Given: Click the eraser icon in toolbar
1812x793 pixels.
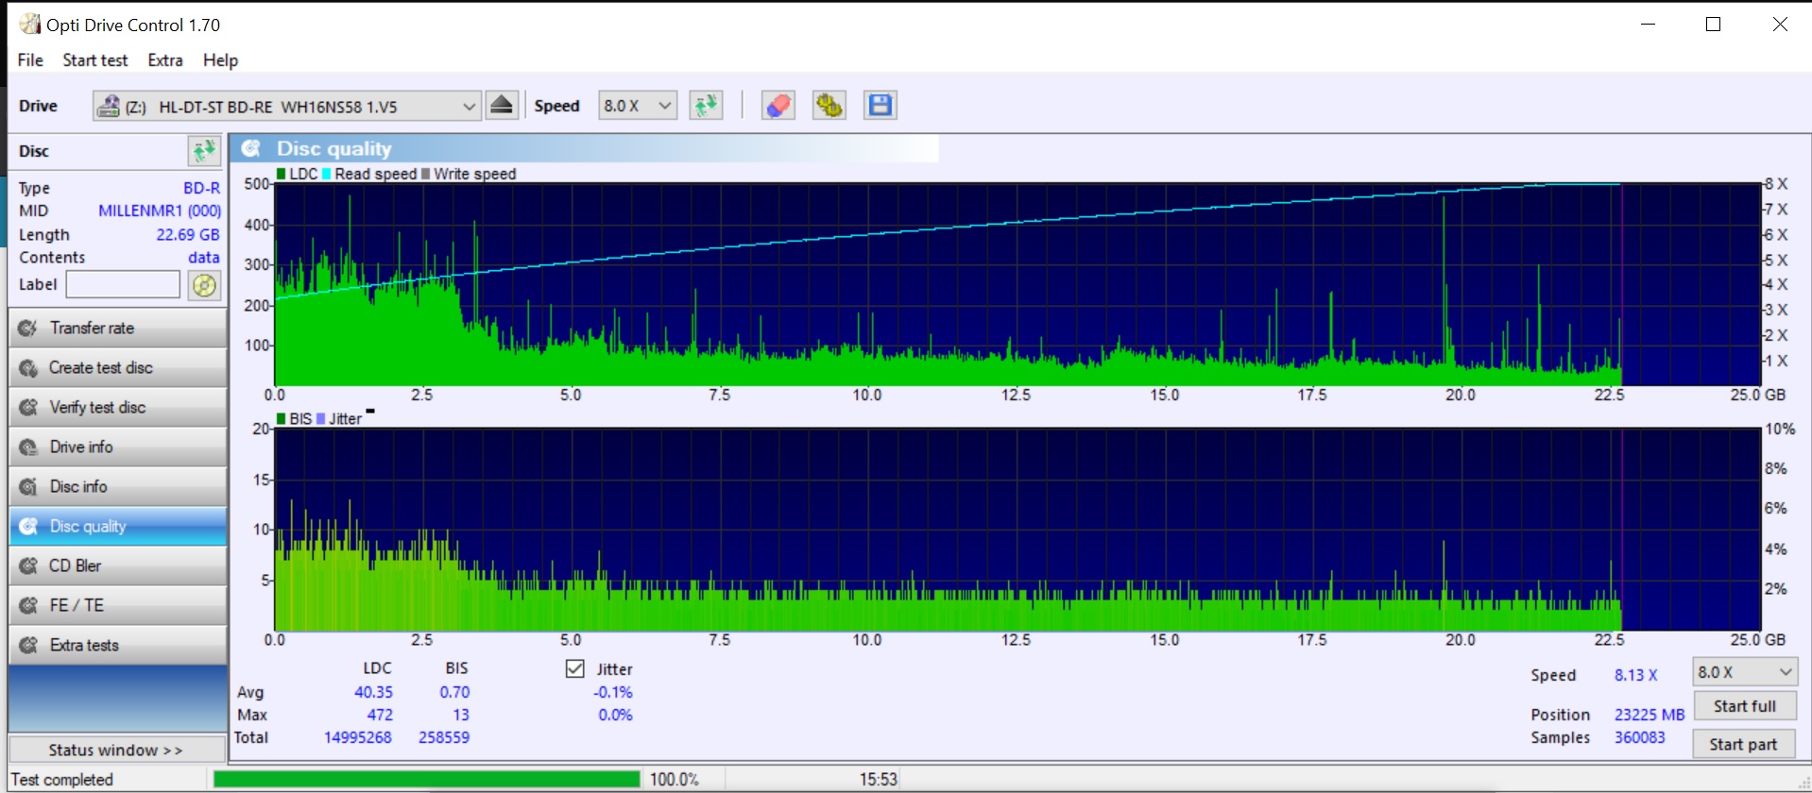Looking at the screenshot, I should pyautogui.click(x=778, y=106).
